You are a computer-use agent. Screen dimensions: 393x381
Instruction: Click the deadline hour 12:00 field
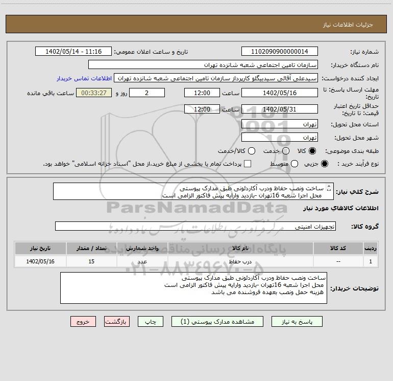pos(202,93)
